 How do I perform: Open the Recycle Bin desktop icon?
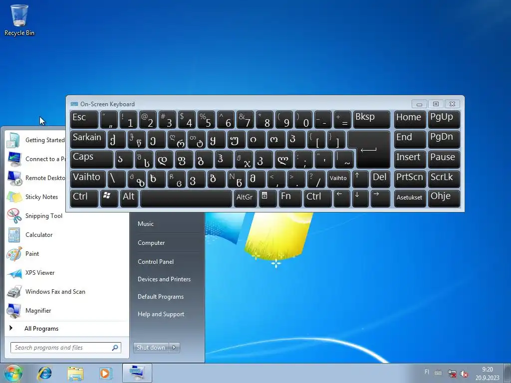[x=19, y=20]
